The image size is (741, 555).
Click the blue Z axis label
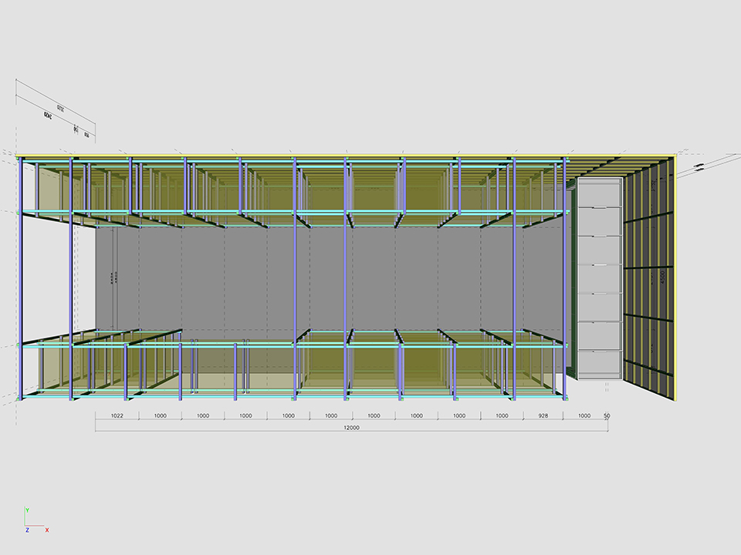(x=27, y=530)
